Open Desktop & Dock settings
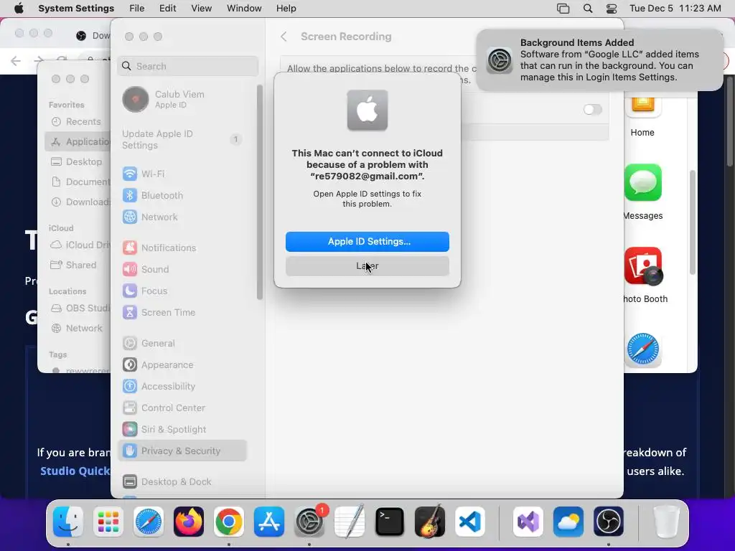The image size is (735, 551). pos(183,481)
